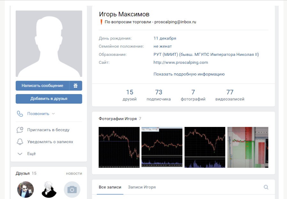
Task: Show detailed info via Показать подробную информацию
Action: pos(189,74)
